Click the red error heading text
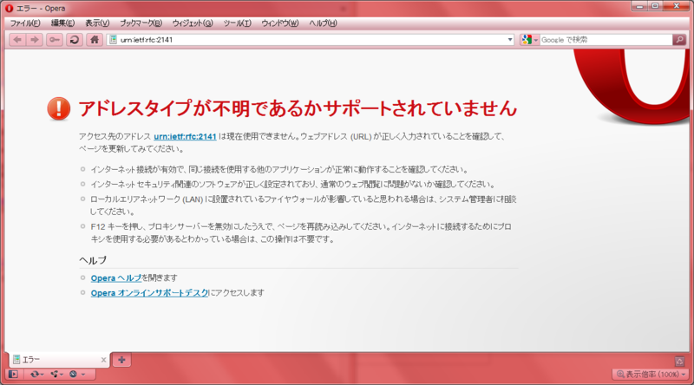Screen dimensions: 694x385 point(298,108)
